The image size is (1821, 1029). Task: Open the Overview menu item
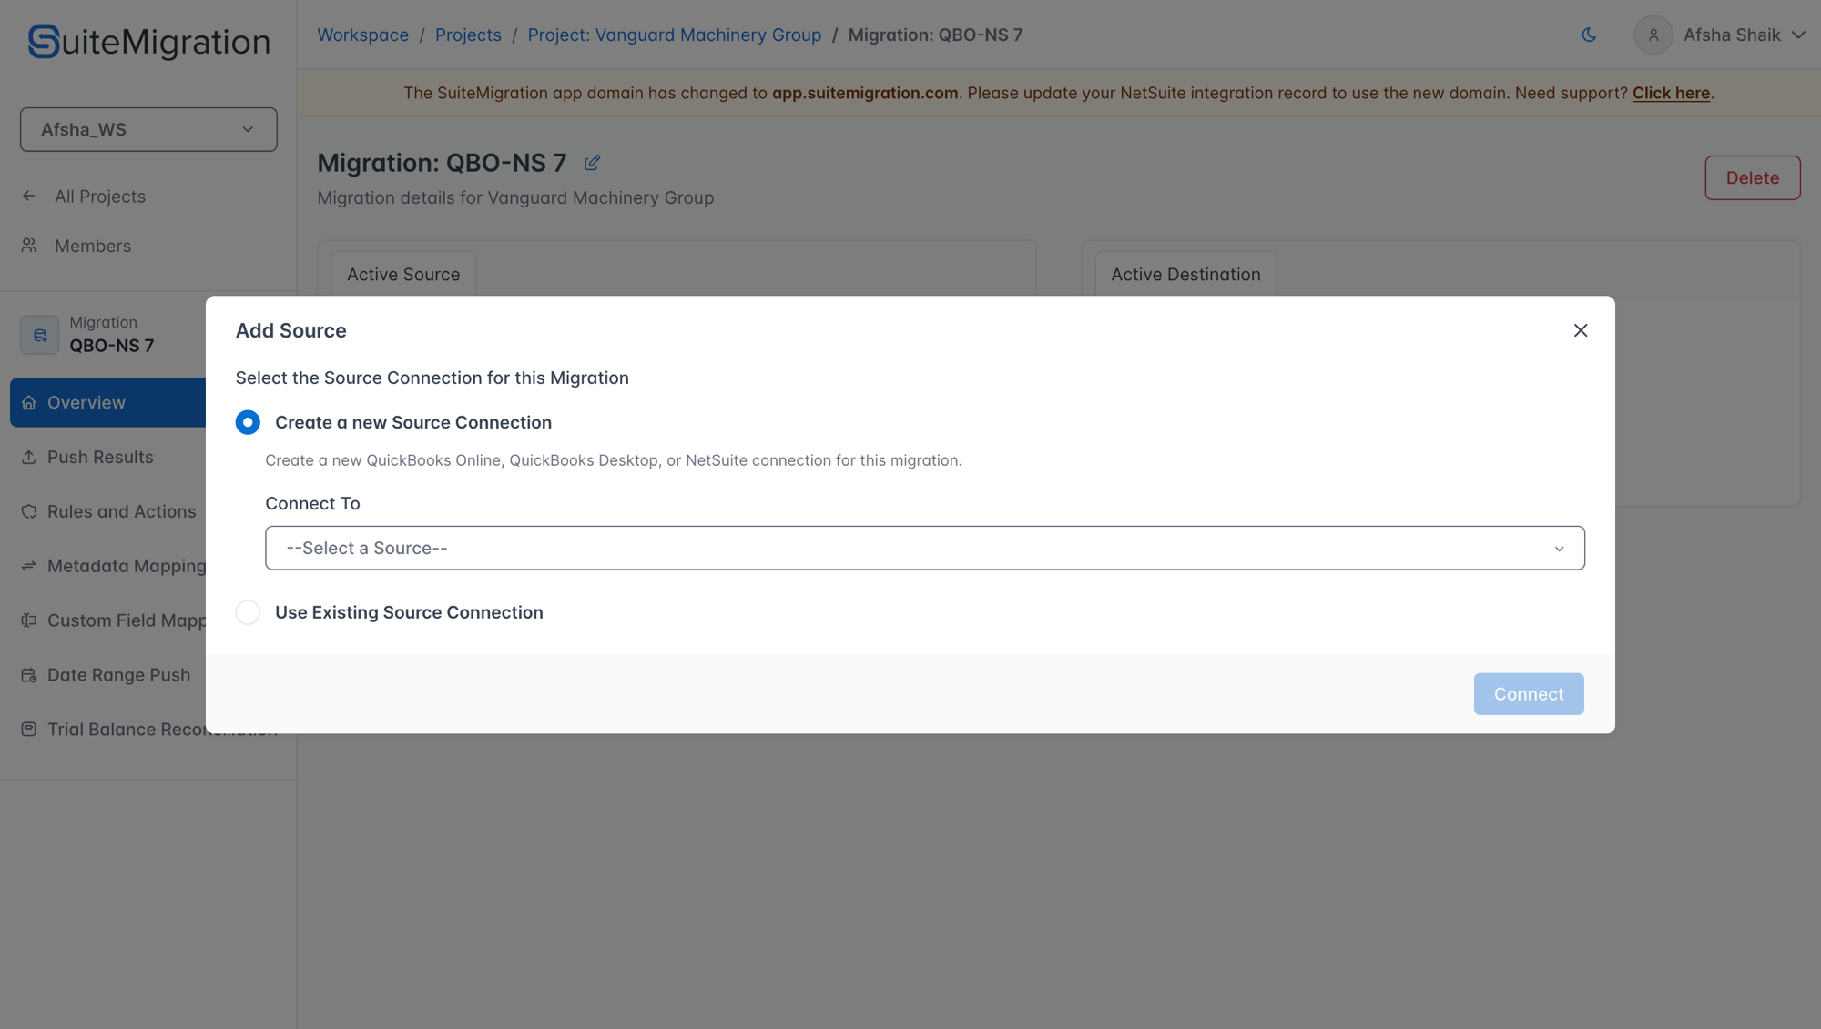click(107, 402)
